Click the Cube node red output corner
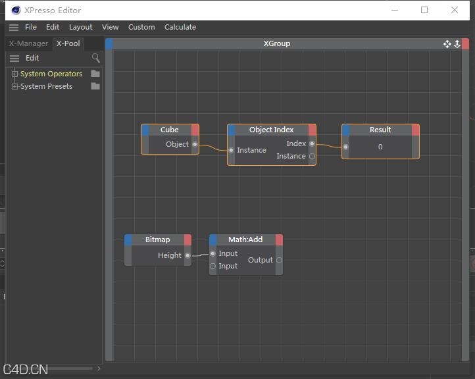 pyautogui.click(x=195, y=130)
